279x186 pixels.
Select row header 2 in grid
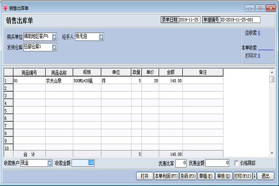pos(8,88)
